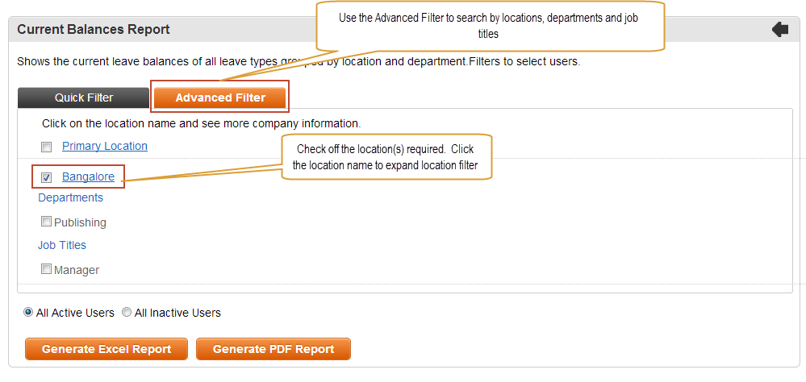Click the Job Titles heading

tap(62, 246)
